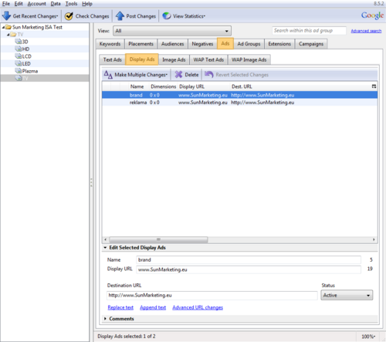Click the Delete X icon
Image resolution: width=386 pixels, height=342 pixels.
tap(178, 75)
